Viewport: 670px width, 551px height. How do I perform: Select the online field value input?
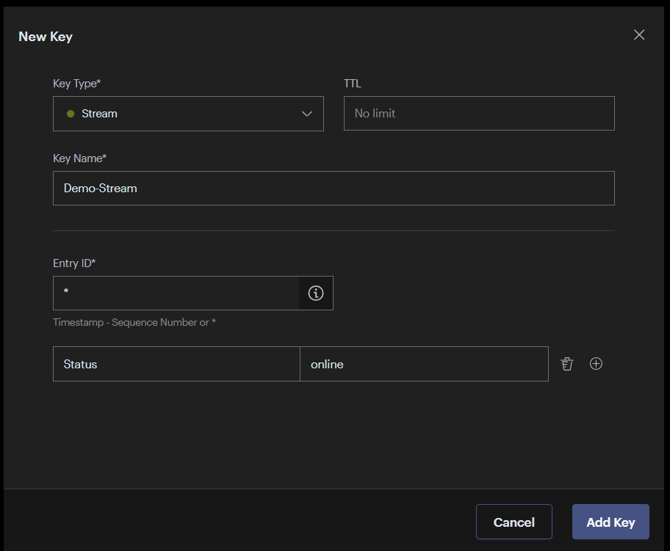click(x=424, y=363)
